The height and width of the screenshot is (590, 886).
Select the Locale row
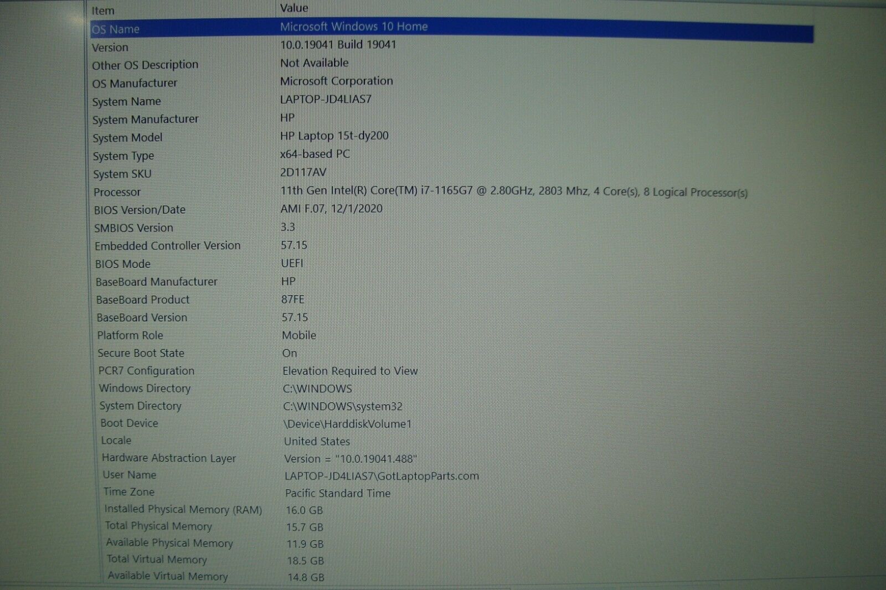(116, 441)
